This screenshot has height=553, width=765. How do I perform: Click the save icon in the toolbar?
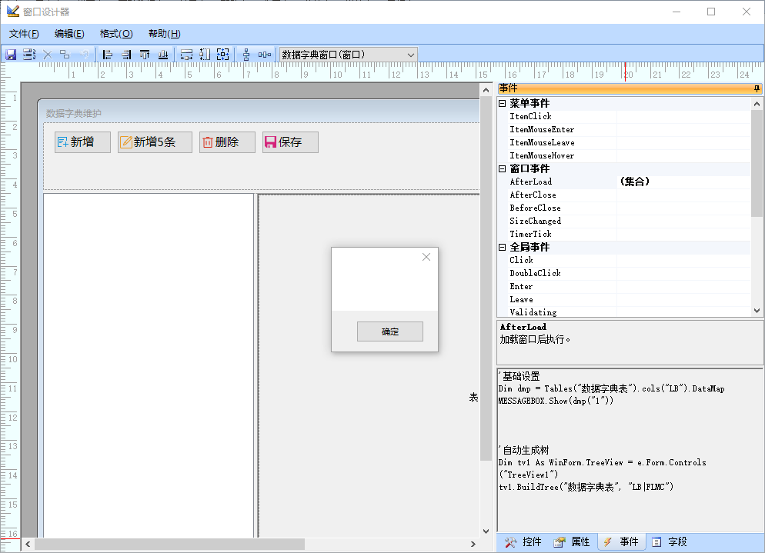click(11, 55)
